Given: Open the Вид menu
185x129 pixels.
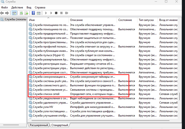Looking at the screenshot, I should (29, 8).
